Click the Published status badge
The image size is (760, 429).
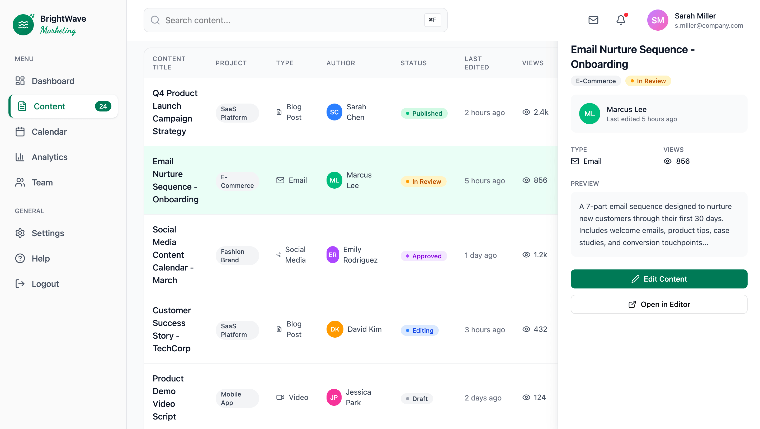424,113
